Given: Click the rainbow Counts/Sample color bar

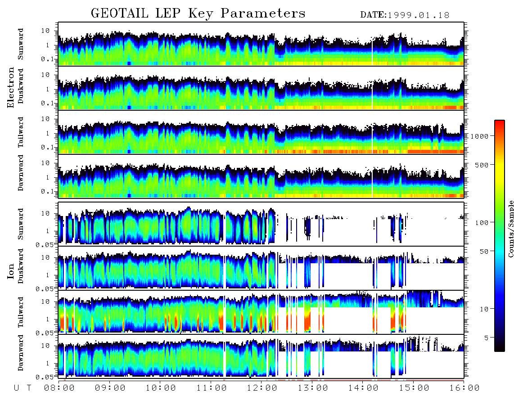Looking at the screenshot, I should [499, 236].
